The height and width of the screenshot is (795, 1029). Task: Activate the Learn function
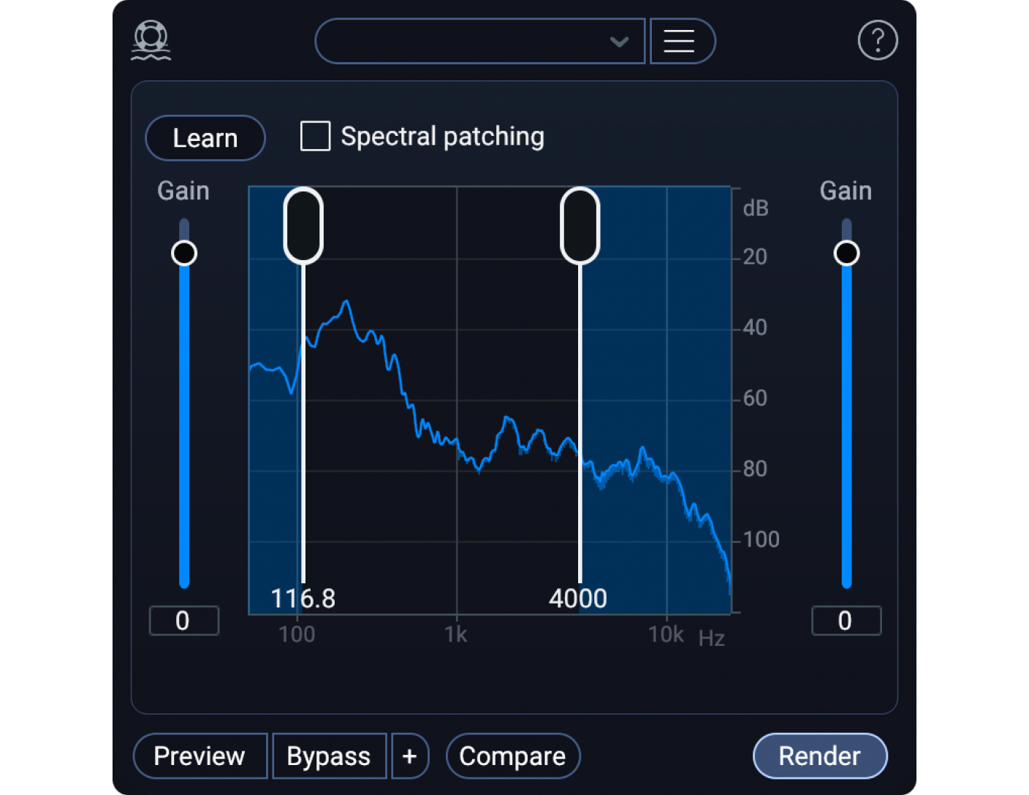pos(205,137)
